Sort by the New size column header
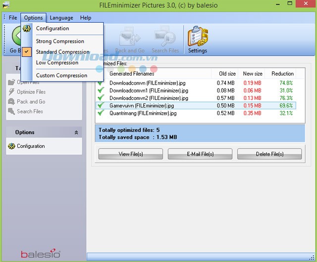The width and height of the screenshot is (317, 262). point(252,74)
